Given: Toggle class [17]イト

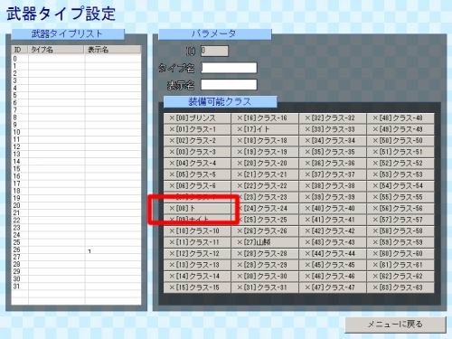Looking at the screenshot, I should click(265, 129).
